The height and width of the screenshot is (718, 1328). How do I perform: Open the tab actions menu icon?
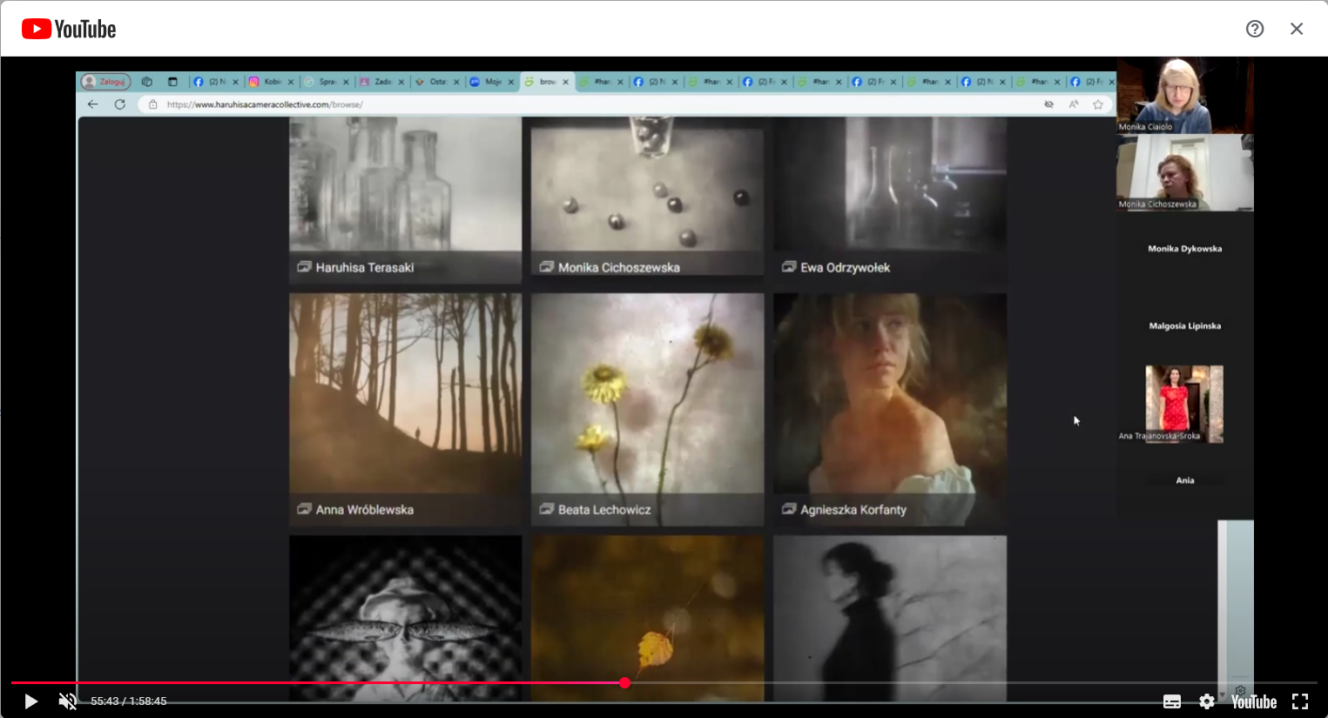pos(172,82)
